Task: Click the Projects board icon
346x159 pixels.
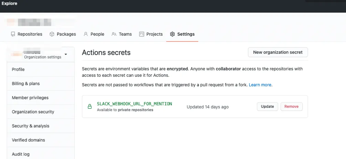Action: coord(141,34)
